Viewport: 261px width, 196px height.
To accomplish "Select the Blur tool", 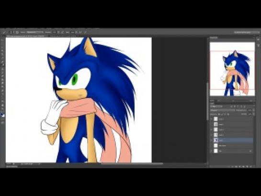I will [3, 83].
